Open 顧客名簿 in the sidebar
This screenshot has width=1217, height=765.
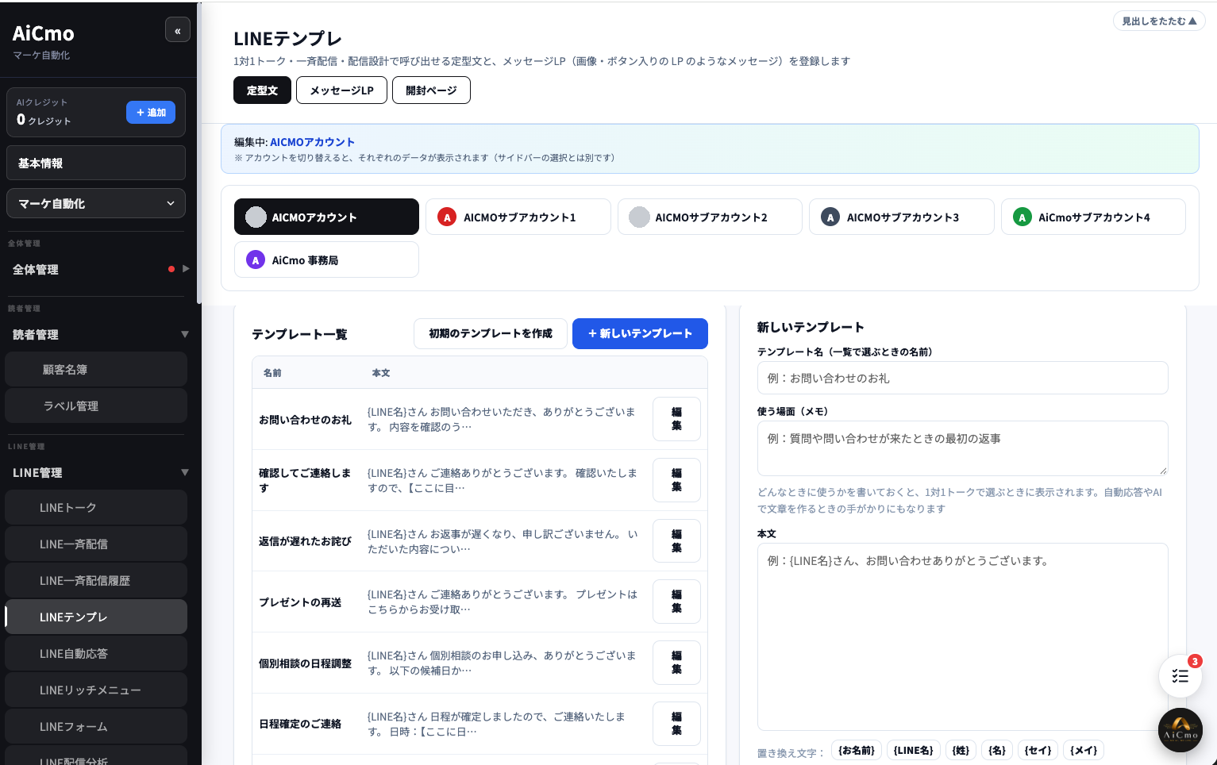96,370
